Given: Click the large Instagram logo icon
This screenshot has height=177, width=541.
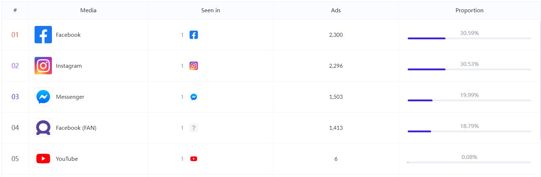Looking at the screenshot, I should (43, 66).
